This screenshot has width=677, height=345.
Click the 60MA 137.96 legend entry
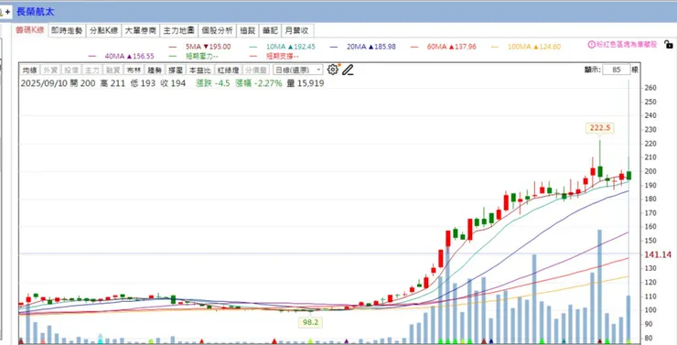coord(444,47)
